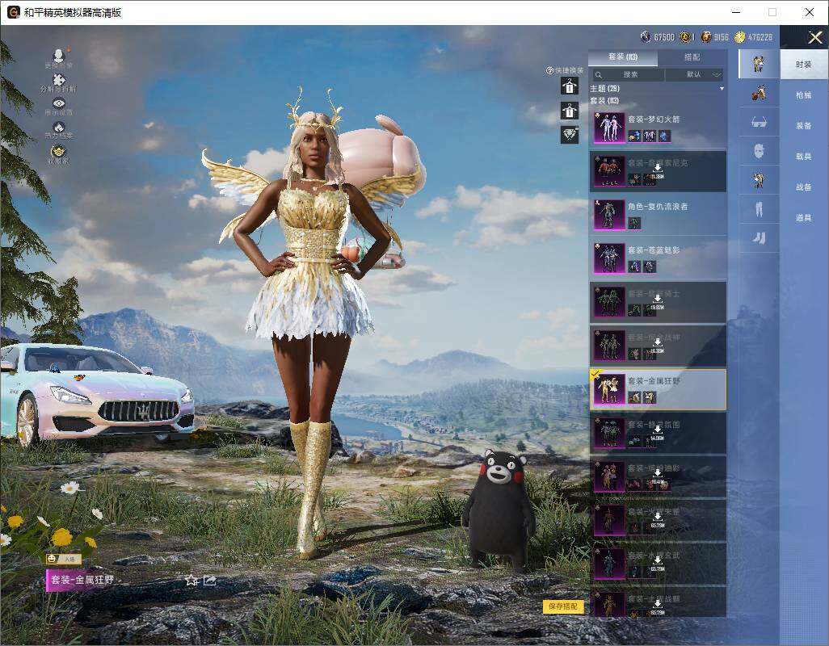Click the emoji 入场 entrance tag

click(63, 559)
